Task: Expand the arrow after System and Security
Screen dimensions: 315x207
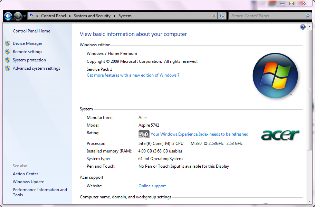Action: point(115,16)
